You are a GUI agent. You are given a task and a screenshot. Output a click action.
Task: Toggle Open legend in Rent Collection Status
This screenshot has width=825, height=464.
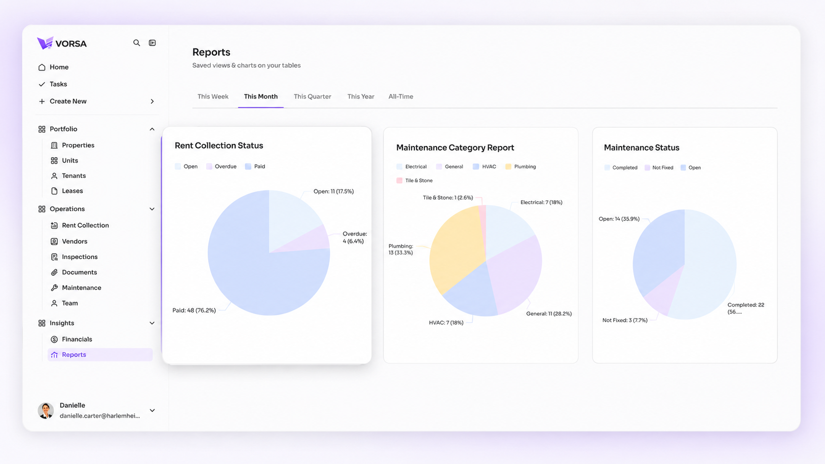coord(187,167)
